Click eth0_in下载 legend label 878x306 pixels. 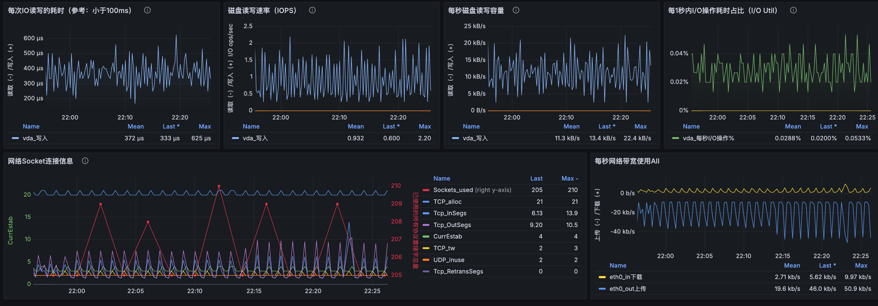(x=626, y=277)
